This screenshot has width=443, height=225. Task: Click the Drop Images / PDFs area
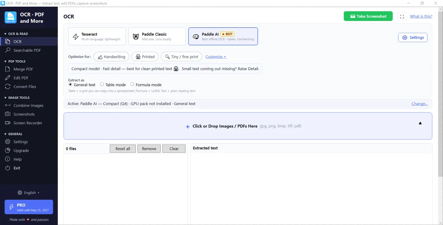click(248, 126)
